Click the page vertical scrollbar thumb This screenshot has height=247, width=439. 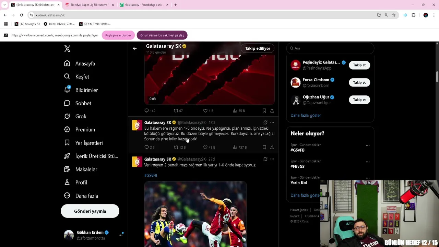click(x=437, y=77)
